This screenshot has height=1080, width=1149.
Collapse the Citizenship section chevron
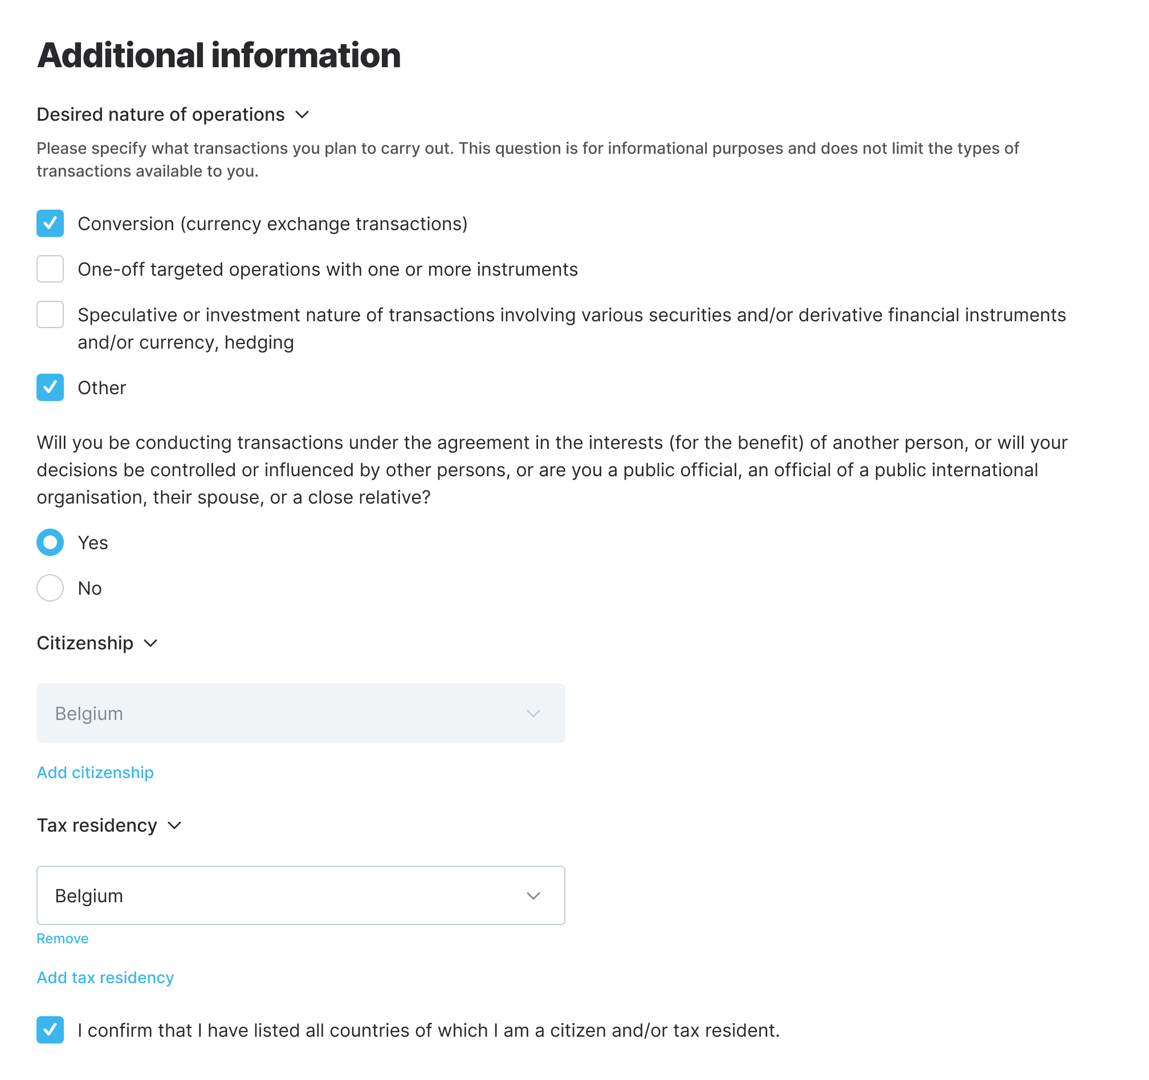[150, 643]
